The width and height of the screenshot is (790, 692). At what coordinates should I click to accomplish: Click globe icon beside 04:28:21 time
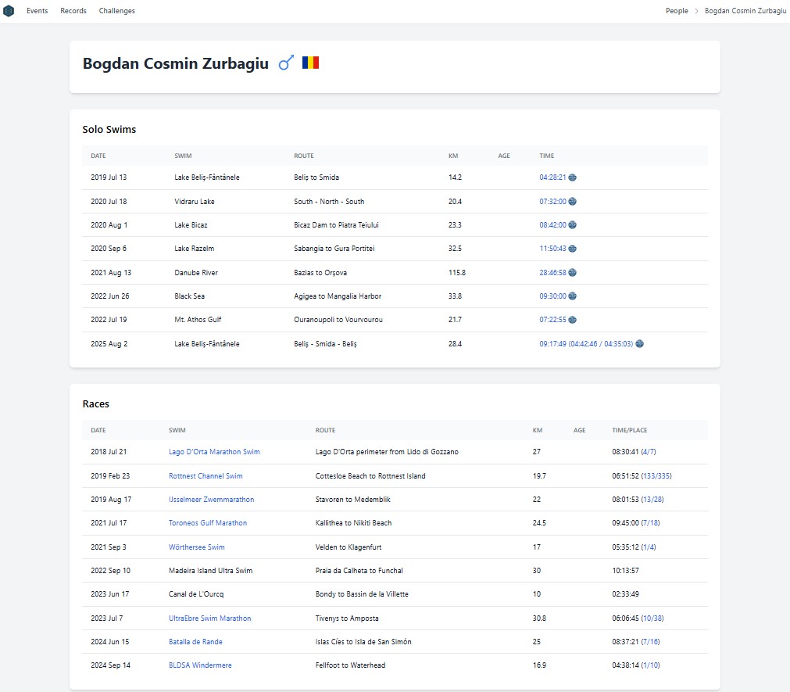572,177
